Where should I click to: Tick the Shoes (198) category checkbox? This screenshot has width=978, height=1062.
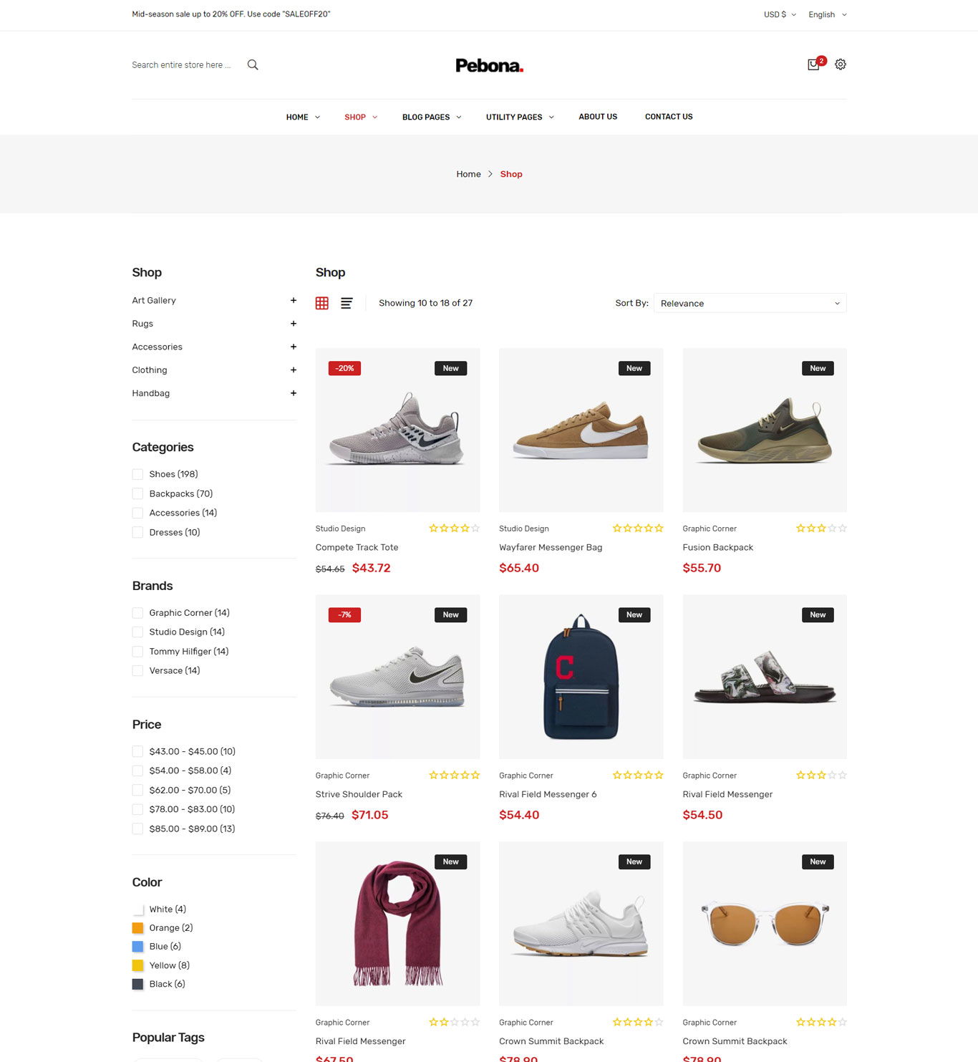(137, 474)
